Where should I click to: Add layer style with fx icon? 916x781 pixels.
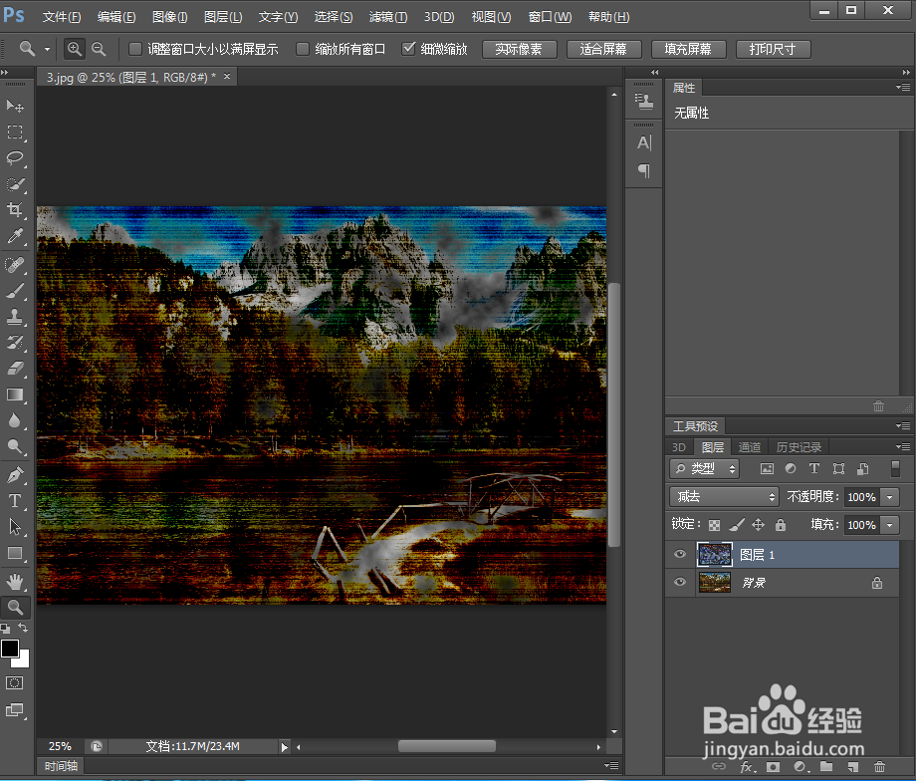(747, 766)
